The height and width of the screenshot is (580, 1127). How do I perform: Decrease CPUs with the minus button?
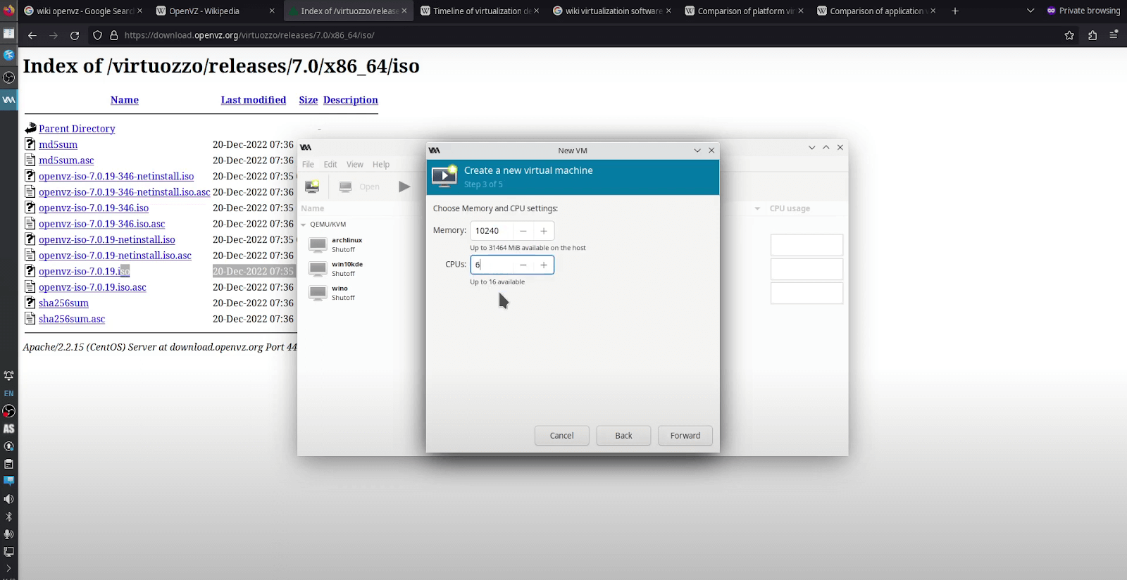(523, 265)
